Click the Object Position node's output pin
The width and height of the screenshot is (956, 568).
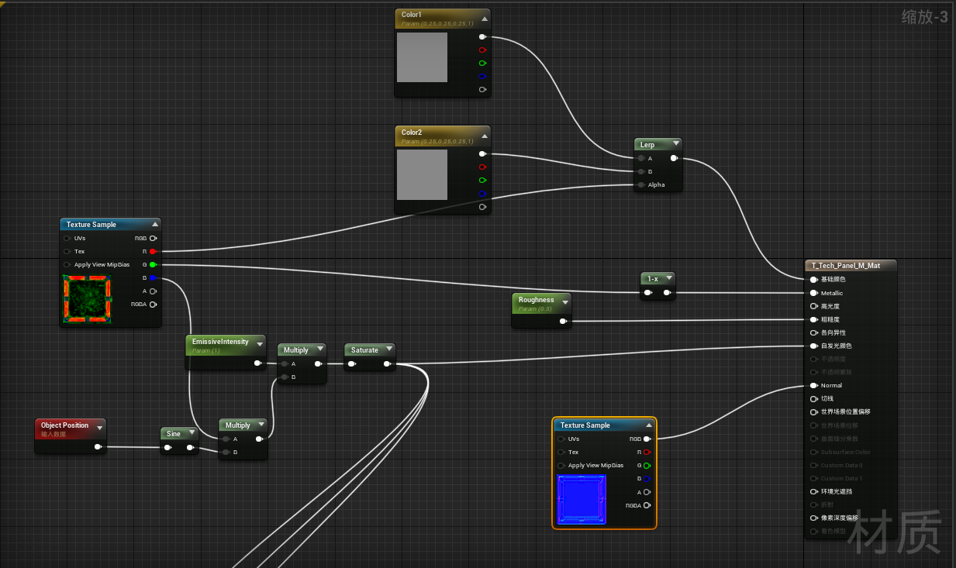98,446
